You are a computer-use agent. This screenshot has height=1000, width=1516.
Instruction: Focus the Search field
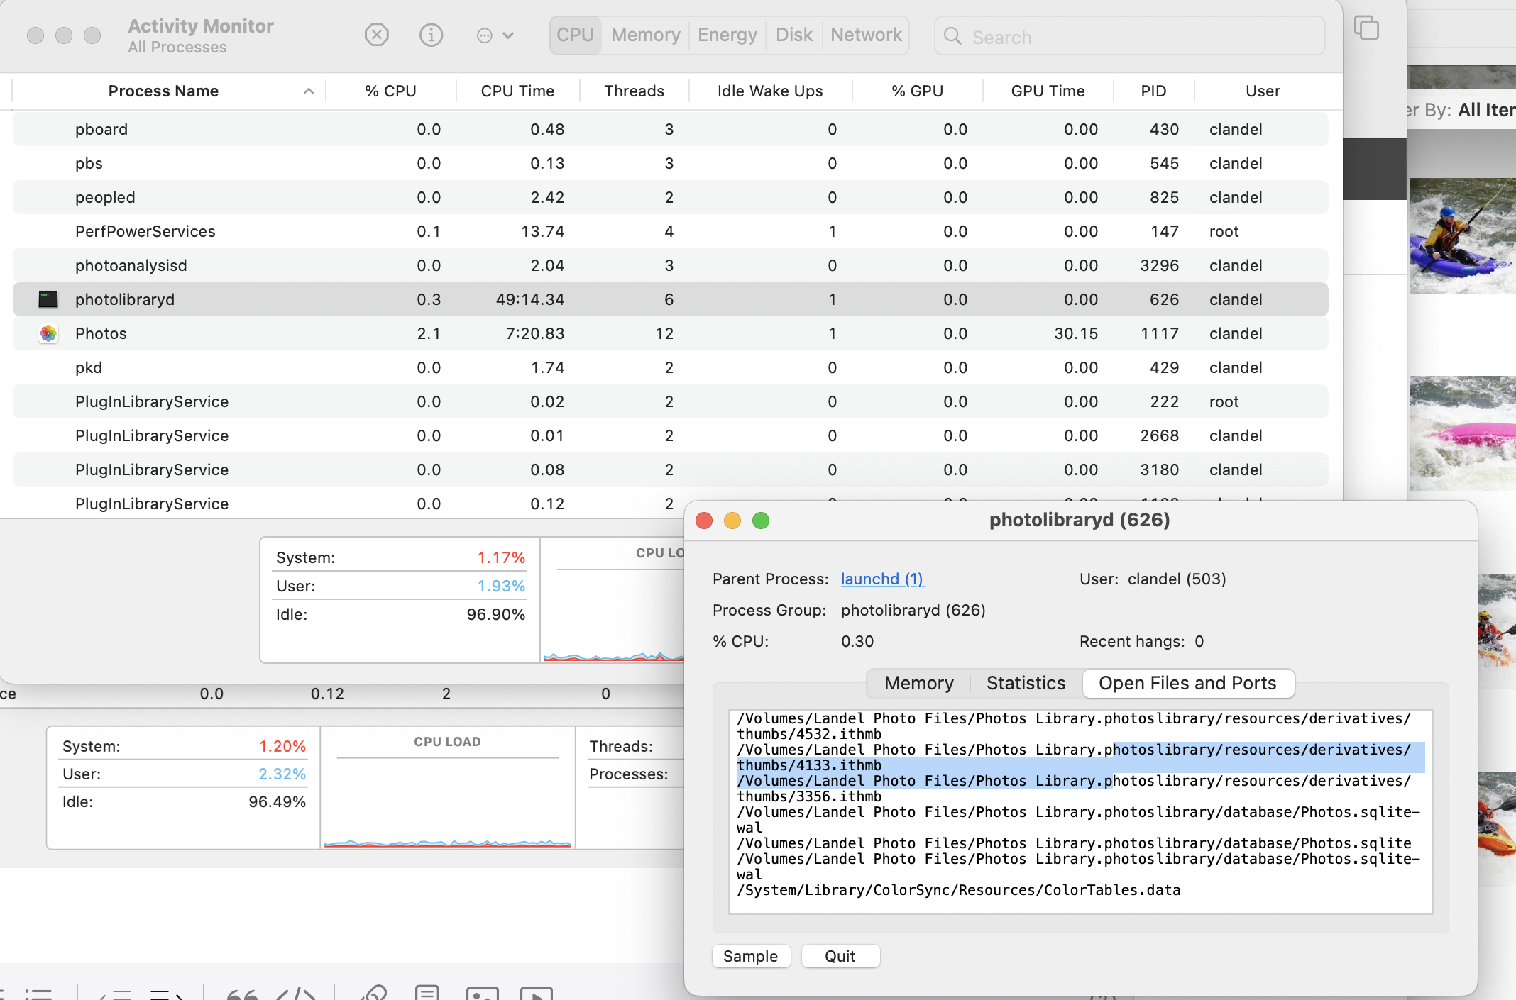(1129, 36)
